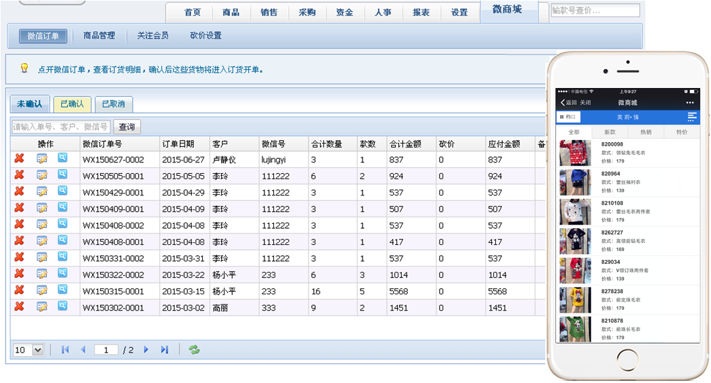Go to previous page of orders
This screenshot has width=711, height=383.
click(83, 350)
